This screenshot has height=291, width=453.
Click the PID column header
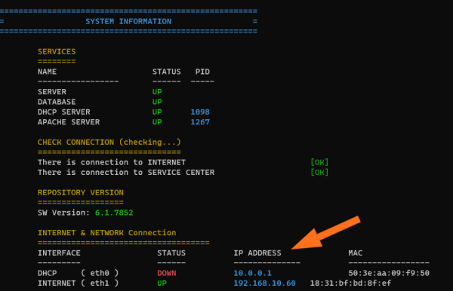[x=202, y=72]
